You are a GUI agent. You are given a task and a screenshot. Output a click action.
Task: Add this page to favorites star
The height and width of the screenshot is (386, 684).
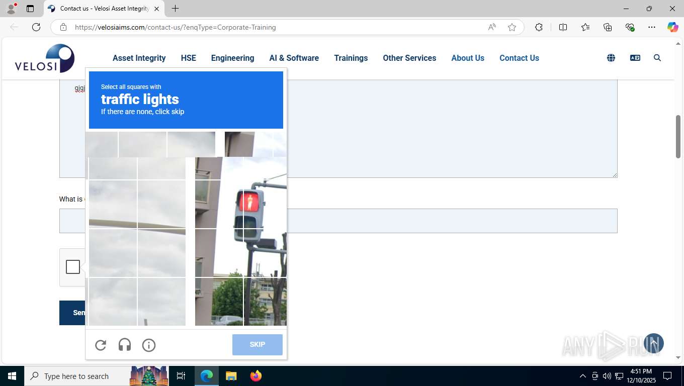point(512,27)
